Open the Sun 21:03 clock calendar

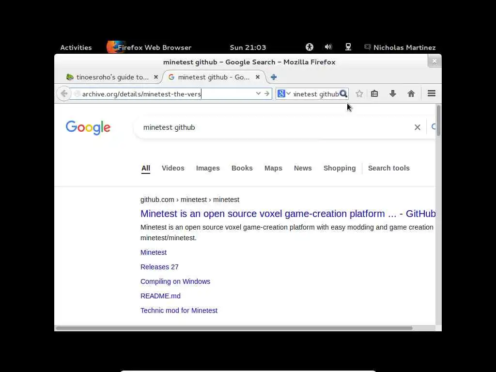248,47
